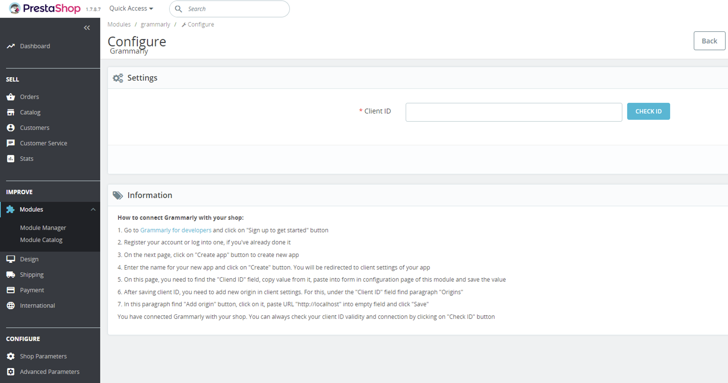The width and height of the screenshot is (728, 383).
Task: Collapse the Modules submenu chevron
Action: coord(93,209)
